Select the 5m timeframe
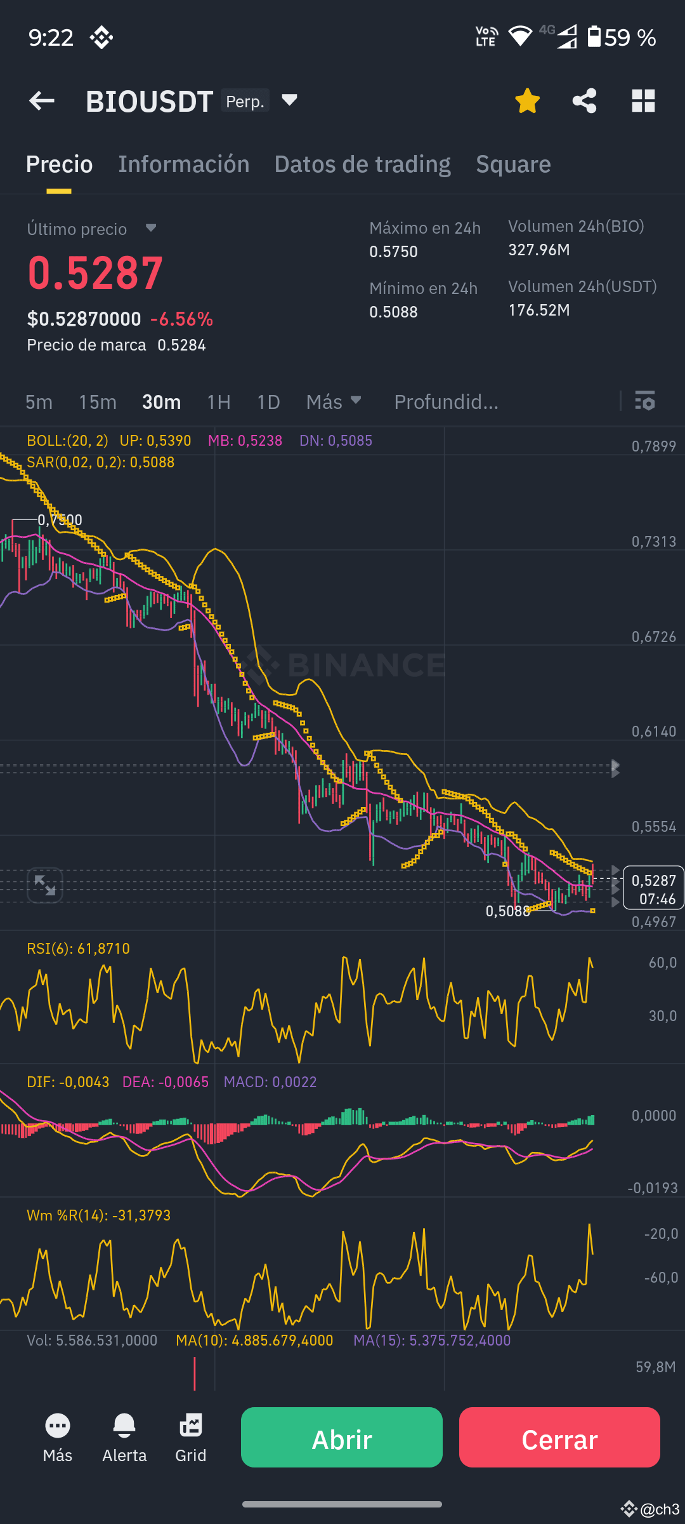Screen dimensions: 685x1524 39,402
